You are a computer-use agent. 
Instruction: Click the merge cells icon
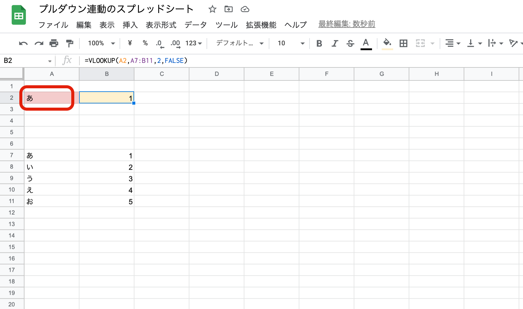click(x=420, y=44)
